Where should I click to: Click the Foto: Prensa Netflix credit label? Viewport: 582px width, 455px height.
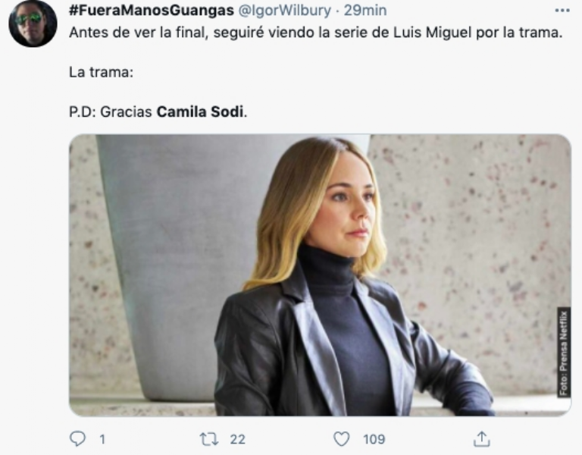pos(564,352)
